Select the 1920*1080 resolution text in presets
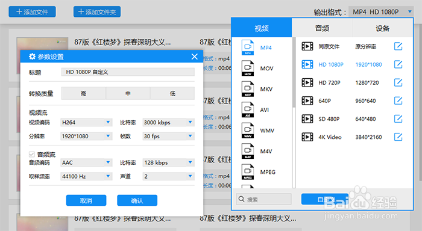 [x=368, y=64]
